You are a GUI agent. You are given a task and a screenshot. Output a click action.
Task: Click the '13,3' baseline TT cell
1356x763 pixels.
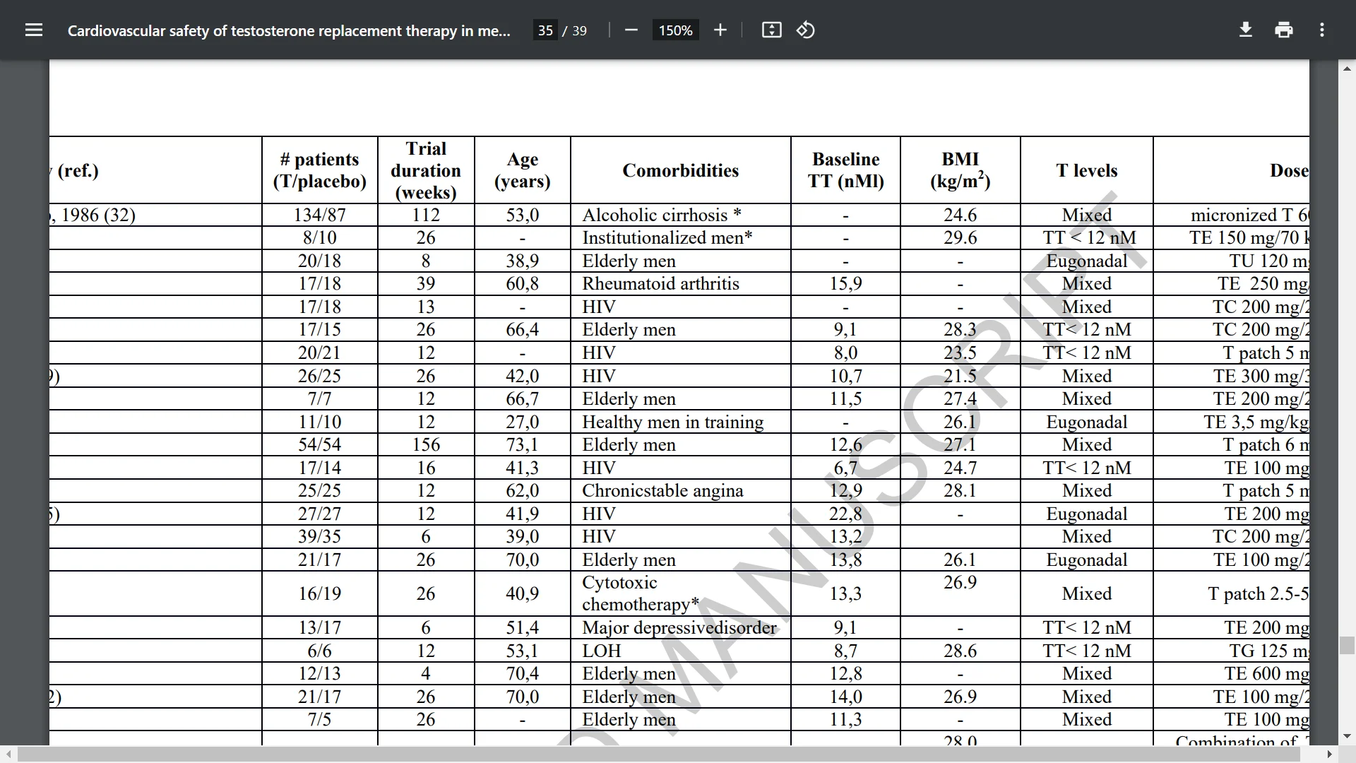click(x=846, y=593)
